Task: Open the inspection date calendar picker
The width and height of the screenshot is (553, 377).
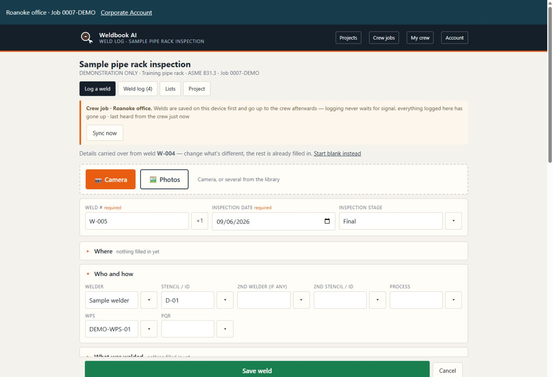Action: click(x=327, y=221)
